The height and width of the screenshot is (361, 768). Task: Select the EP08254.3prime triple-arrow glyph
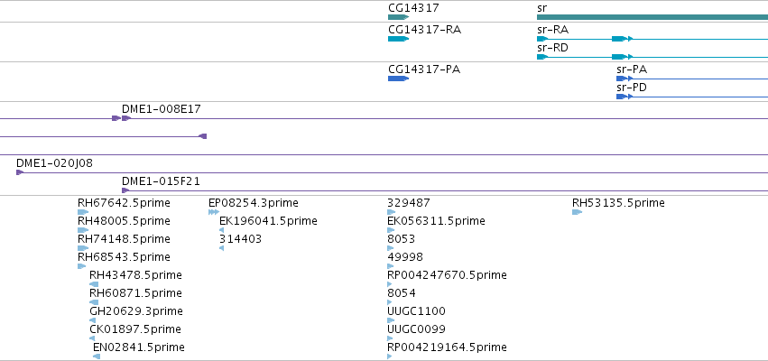point(214,212)
